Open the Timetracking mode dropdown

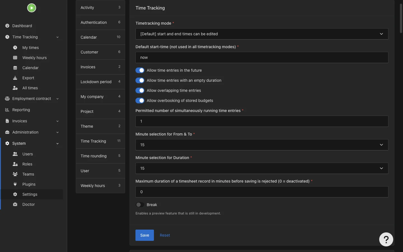pos(262,34)
